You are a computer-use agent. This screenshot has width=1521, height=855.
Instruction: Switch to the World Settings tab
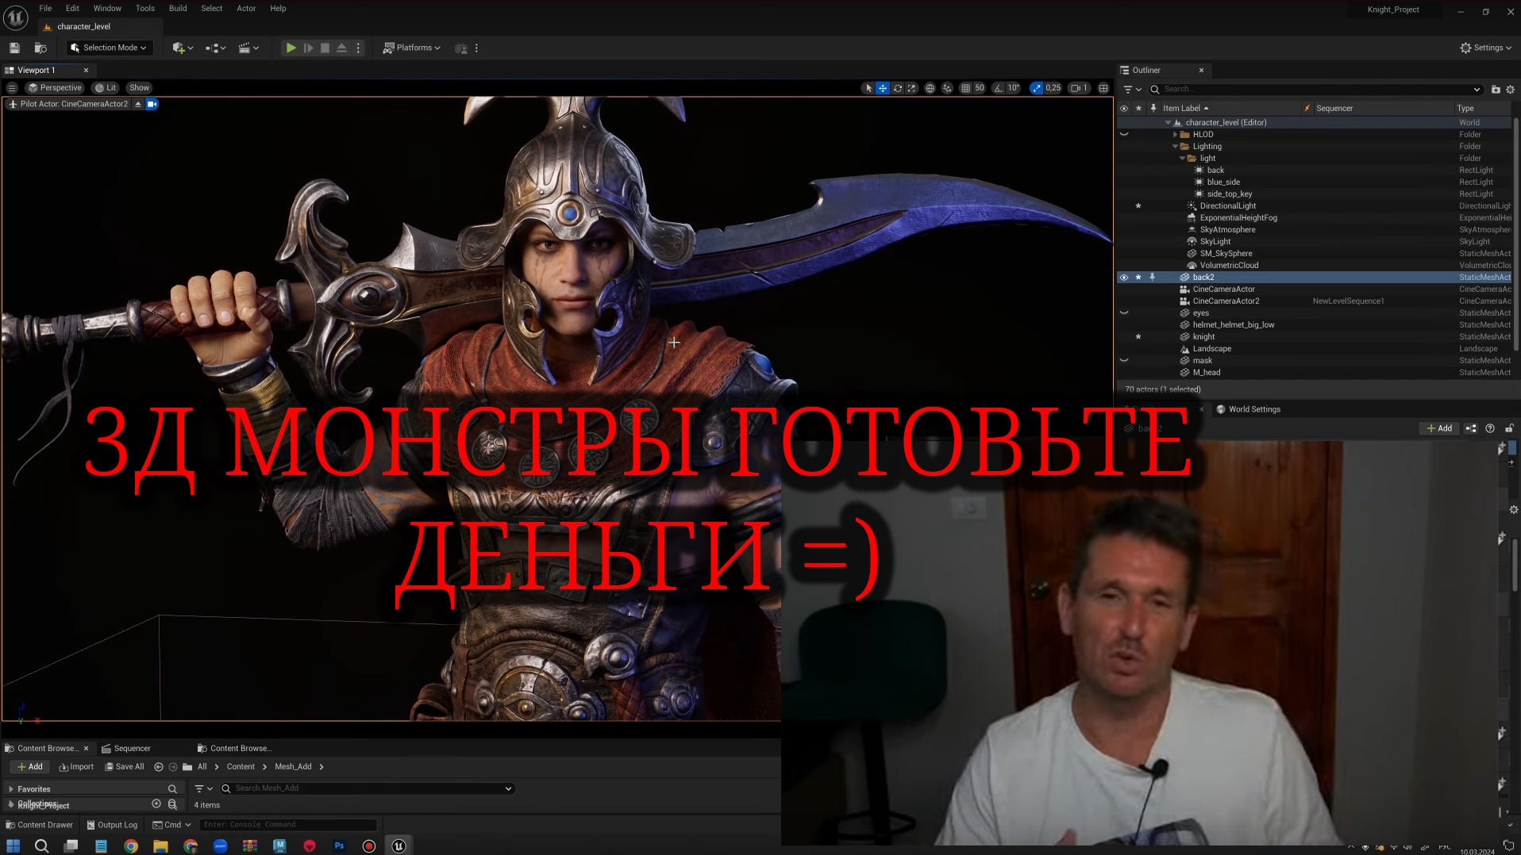[x=1248, y=409]
